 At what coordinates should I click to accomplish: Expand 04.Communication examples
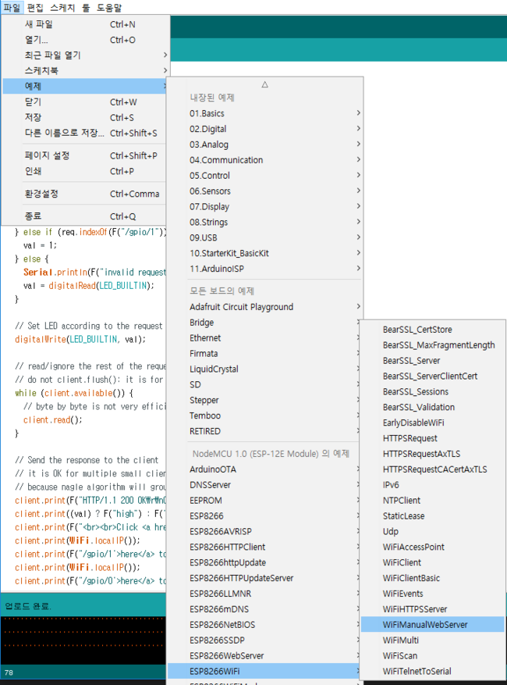(265, 160)
